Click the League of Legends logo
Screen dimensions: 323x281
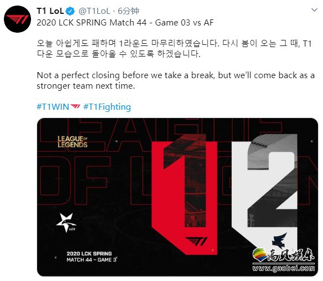click(73, 142)
